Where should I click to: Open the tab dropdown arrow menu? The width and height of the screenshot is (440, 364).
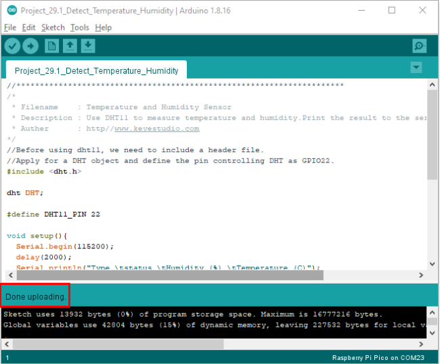click(416, 67)
